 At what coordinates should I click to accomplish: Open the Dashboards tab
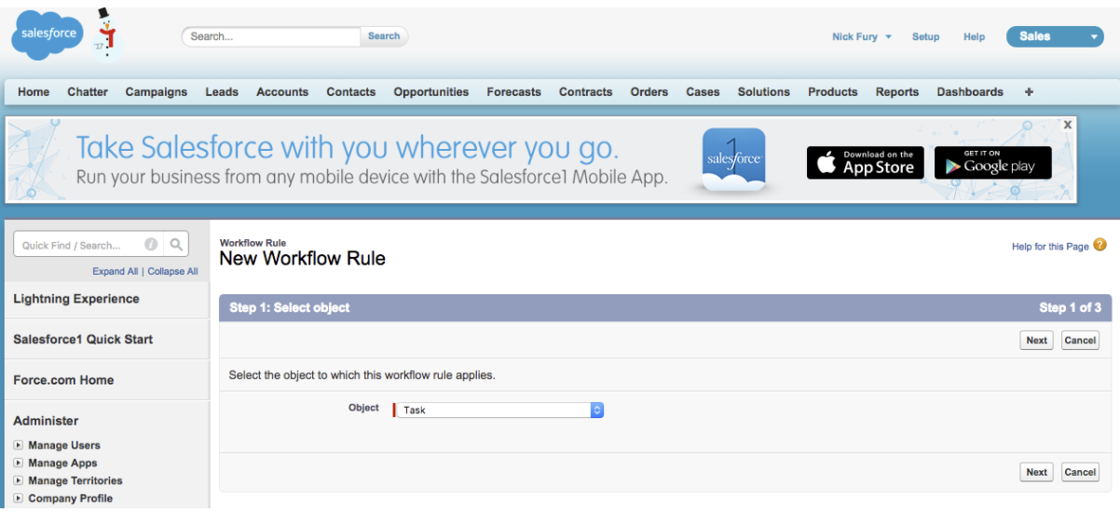pos(970,92)
